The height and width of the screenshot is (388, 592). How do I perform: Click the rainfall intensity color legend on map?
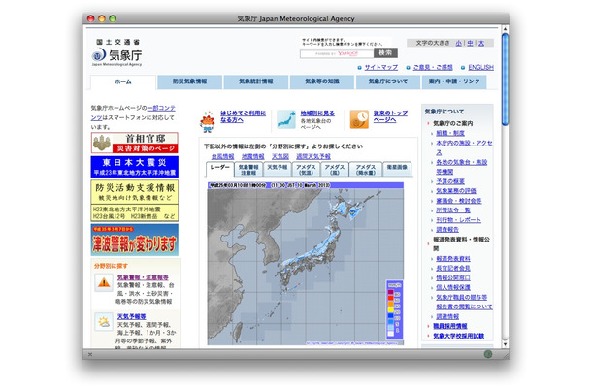pyautogui.click(x=394, y=309)
